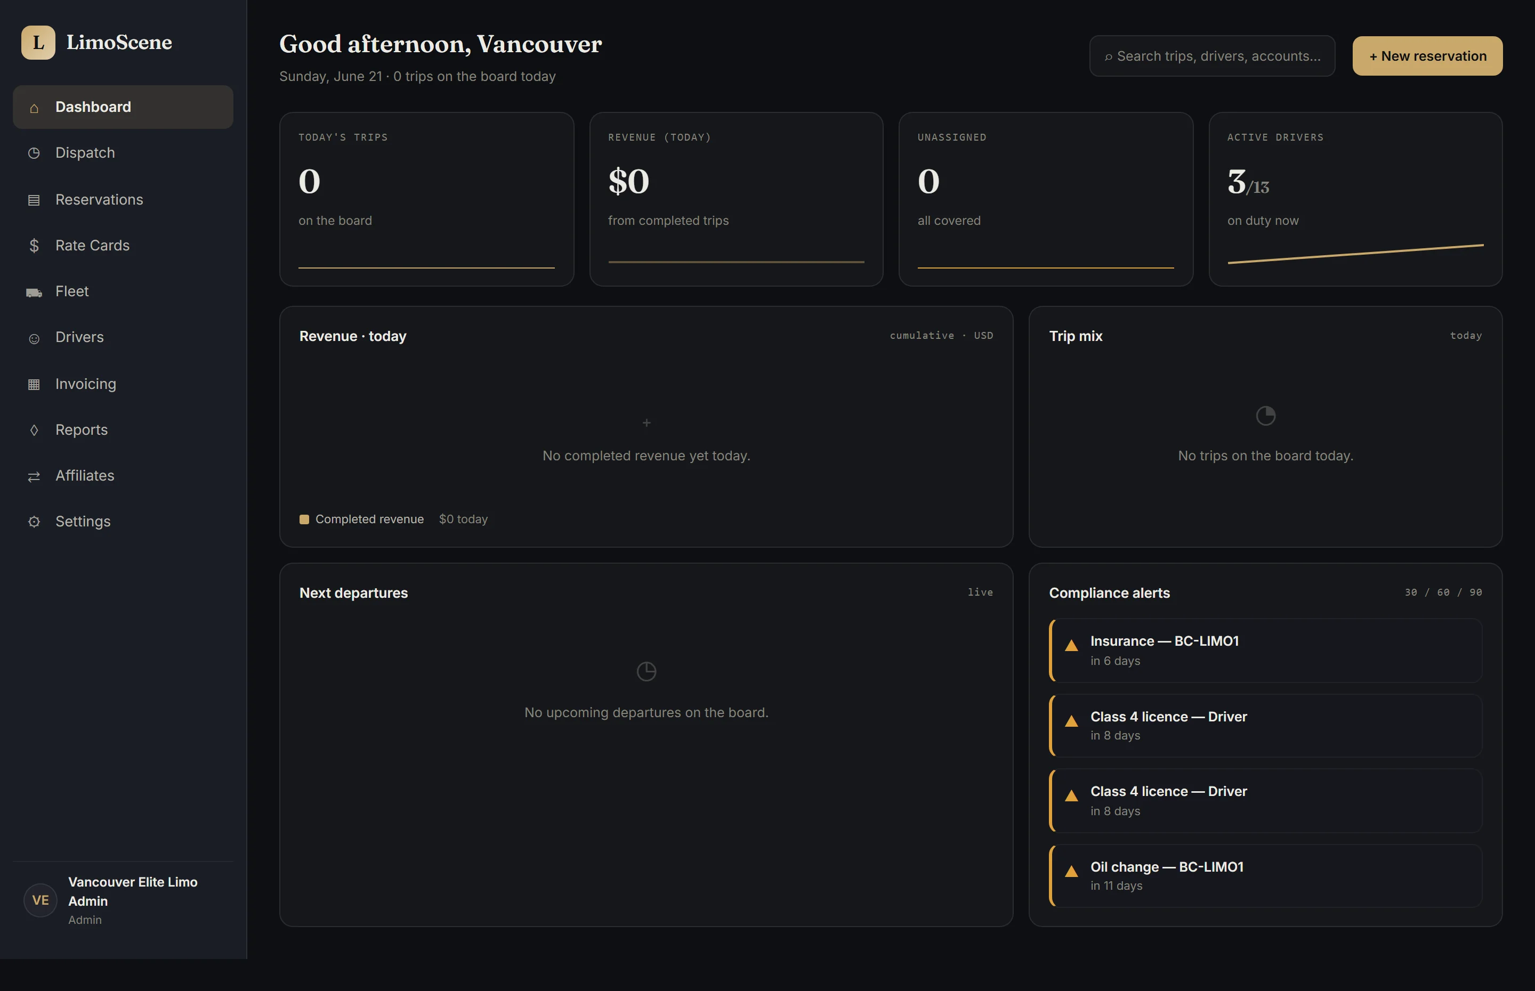Click the "today" label in Trip mix

click(x=1466, y=335)
